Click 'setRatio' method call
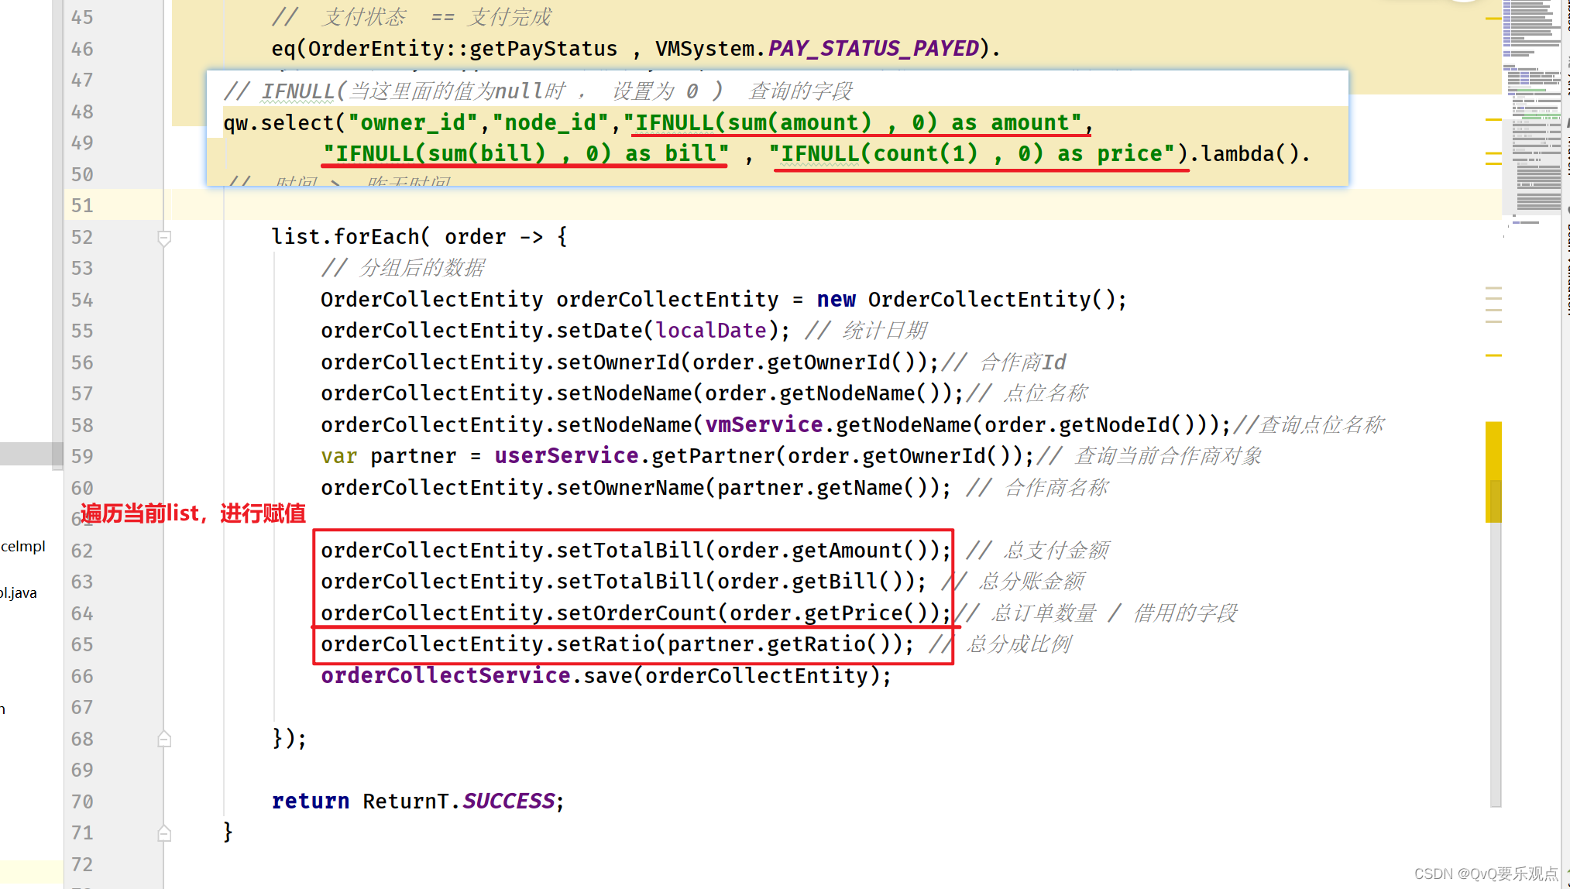Image resolution: width=1570 pixels, height=889 pixels. tap(606, 644)
